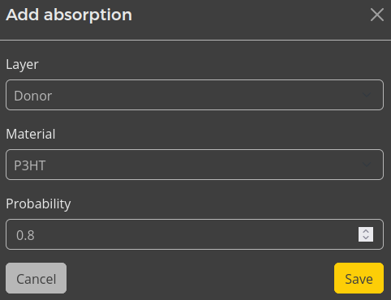Click the chevron arrow in Layer field

367,95
